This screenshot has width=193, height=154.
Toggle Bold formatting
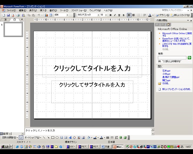coord(110,15)
